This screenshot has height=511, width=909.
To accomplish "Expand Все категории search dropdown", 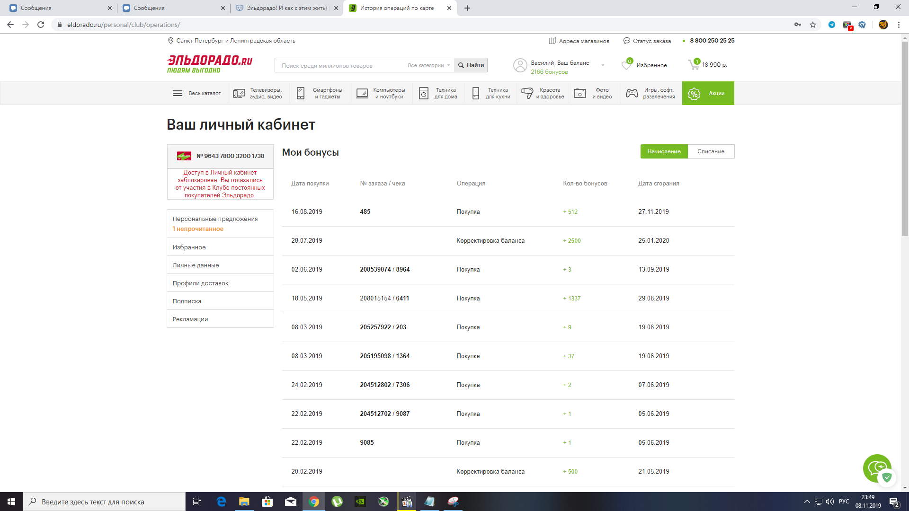I will tap(429, 65).
